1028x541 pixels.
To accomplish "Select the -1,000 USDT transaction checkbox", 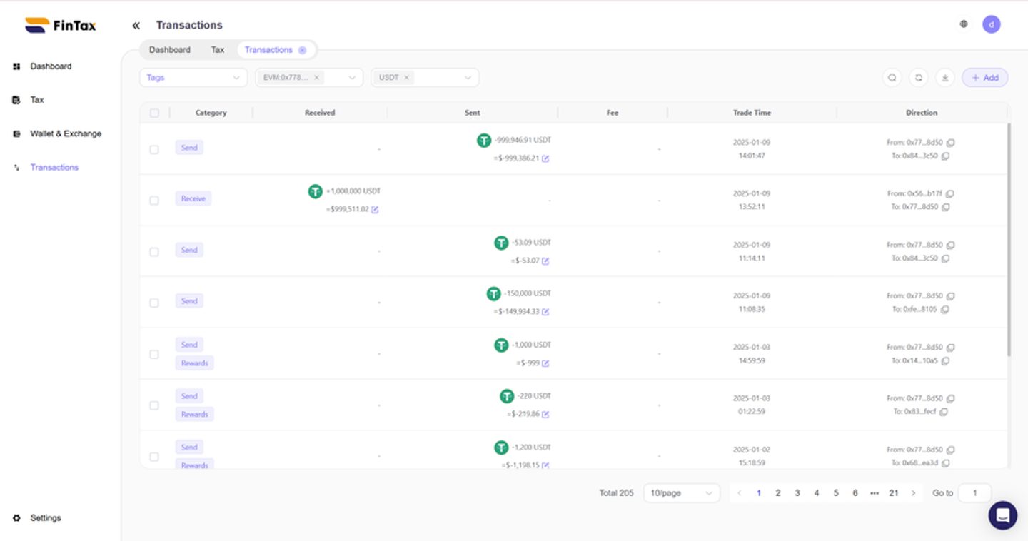I will coord(154,354).
